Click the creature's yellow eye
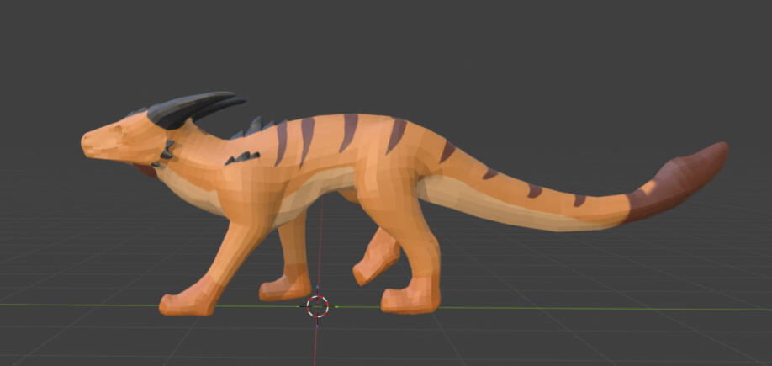 tap(119, 130)
